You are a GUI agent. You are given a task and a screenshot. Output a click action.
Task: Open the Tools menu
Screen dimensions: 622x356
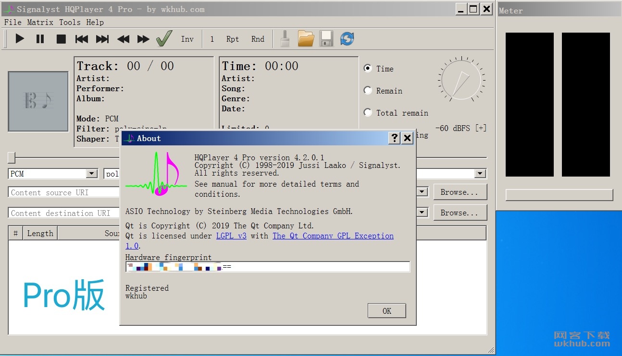click(x=70, y=22)
